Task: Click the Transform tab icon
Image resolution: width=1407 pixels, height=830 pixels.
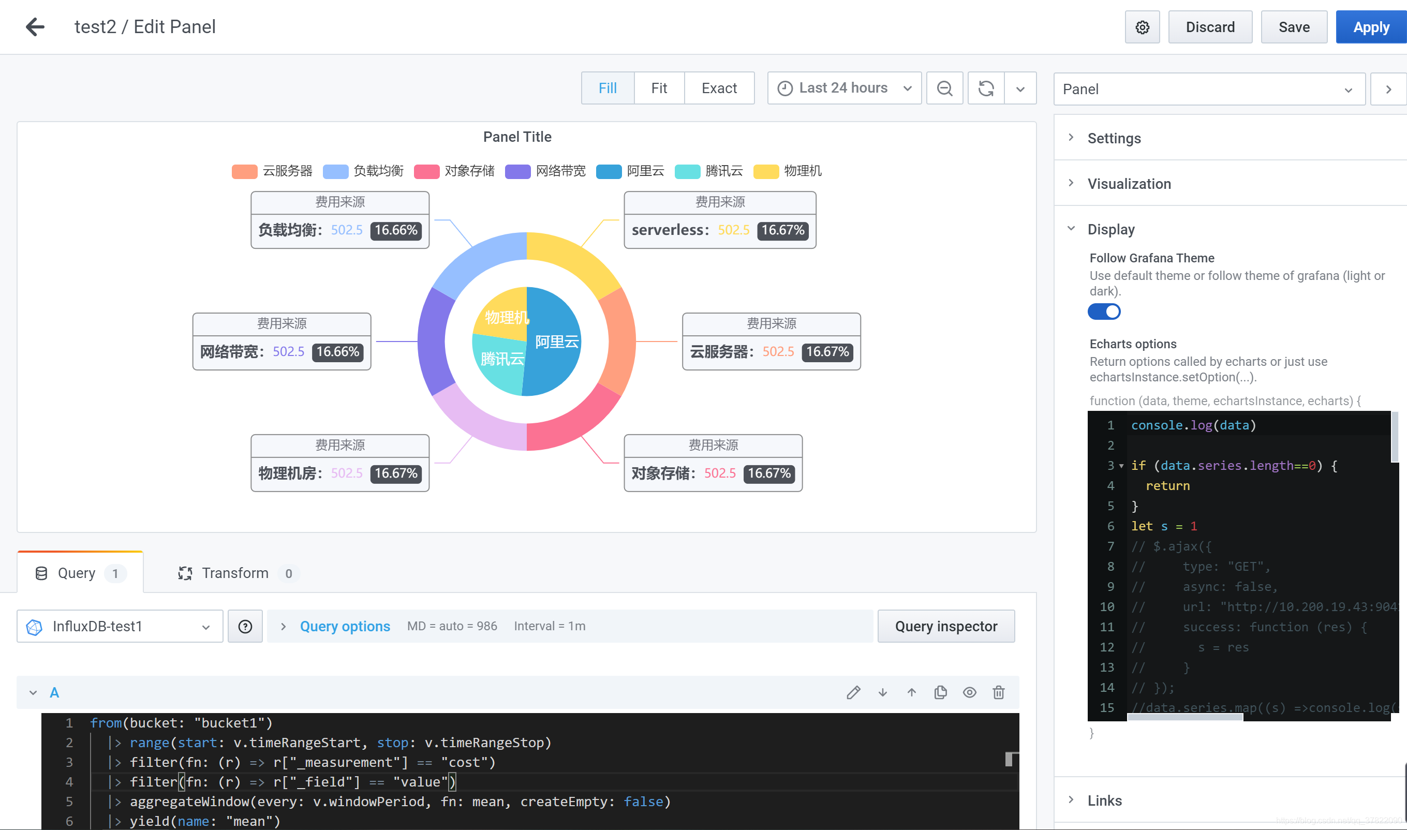Action: [185, 573]
